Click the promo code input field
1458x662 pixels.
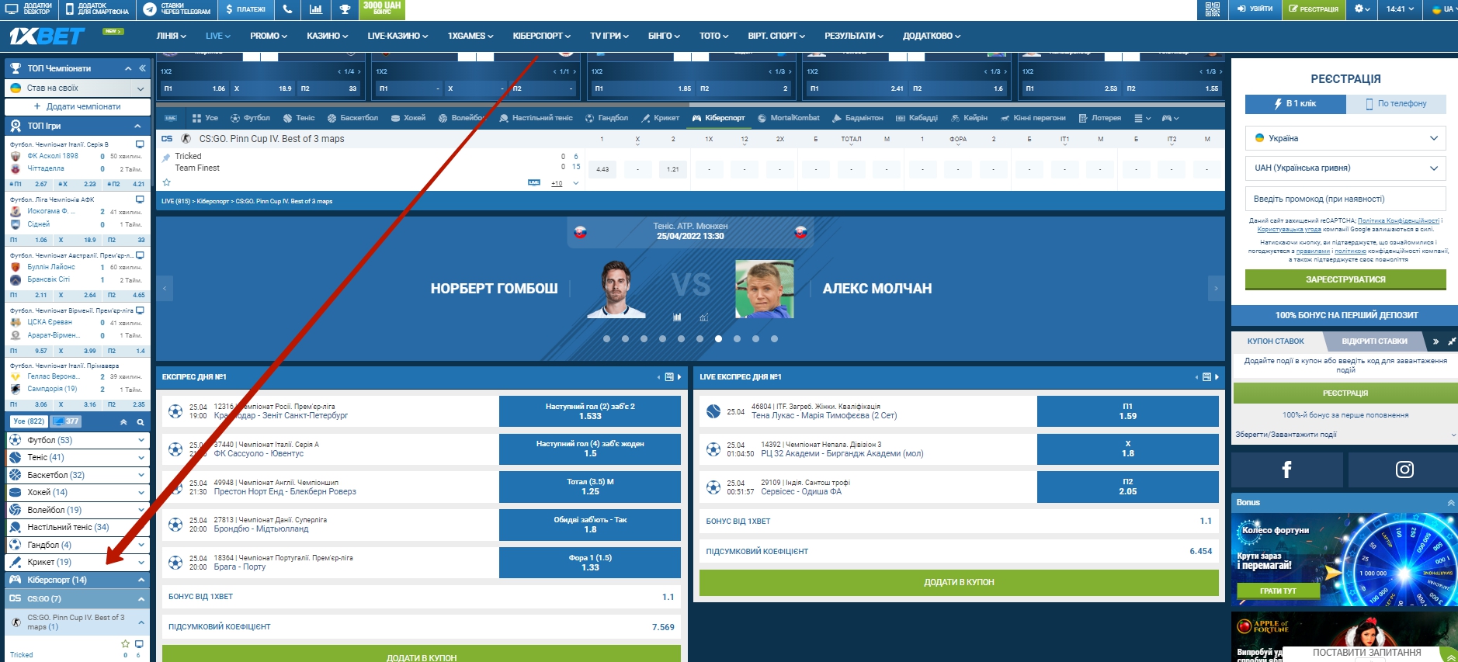tap(1345, 199)
